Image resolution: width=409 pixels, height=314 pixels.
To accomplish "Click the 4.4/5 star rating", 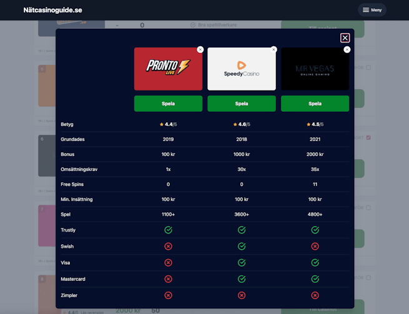I will pyautogui.click(x=168, y=124).
